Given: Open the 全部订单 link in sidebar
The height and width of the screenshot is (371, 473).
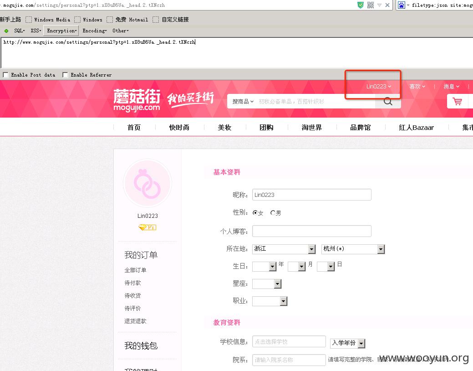Looking at the screenshot, I should point(135,270).
